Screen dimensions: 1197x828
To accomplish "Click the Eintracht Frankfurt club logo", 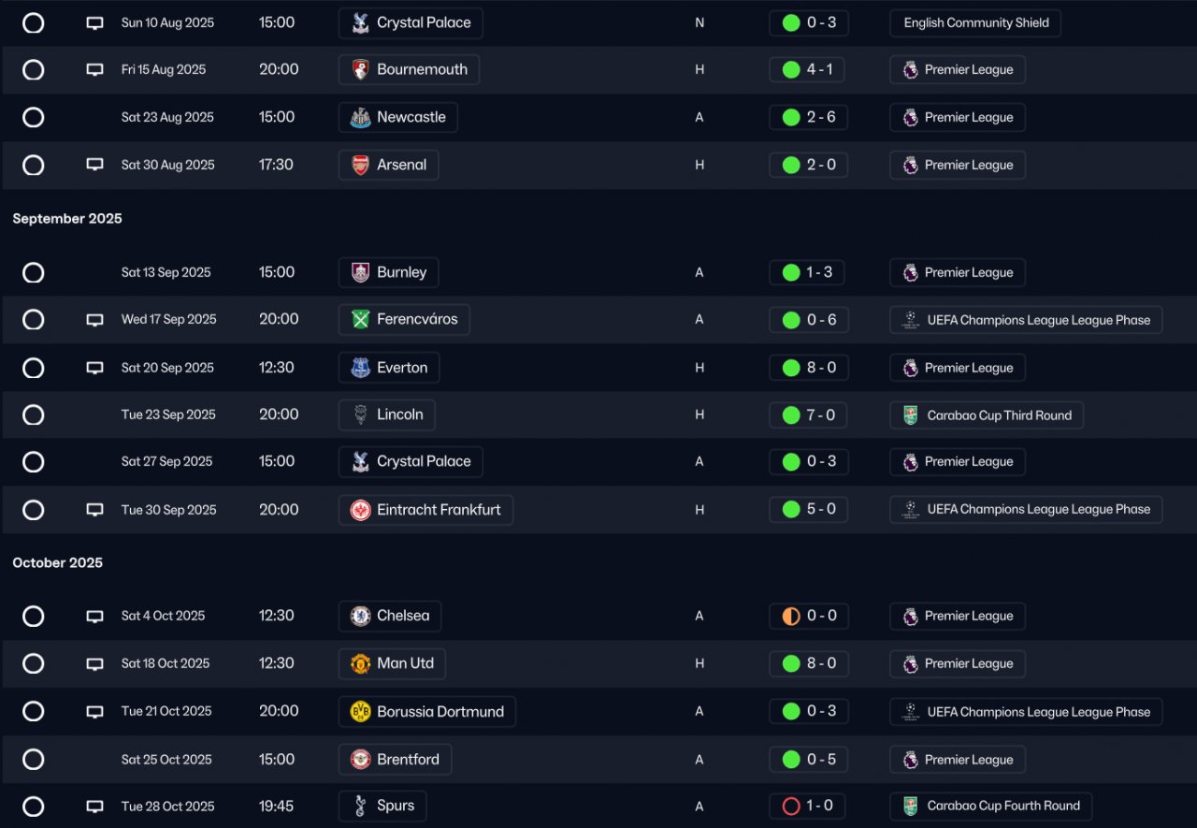I will tap(360, 510).
